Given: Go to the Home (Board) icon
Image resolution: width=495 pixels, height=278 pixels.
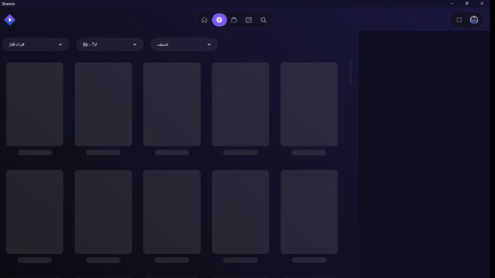Looking at the screenshot, I should [204, 20].
